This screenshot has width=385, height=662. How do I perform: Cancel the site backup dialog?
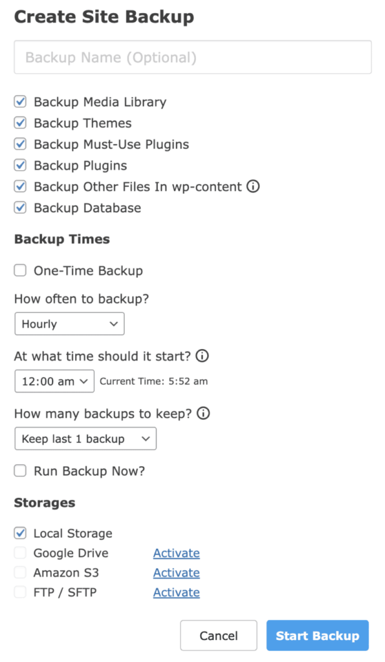219,635
